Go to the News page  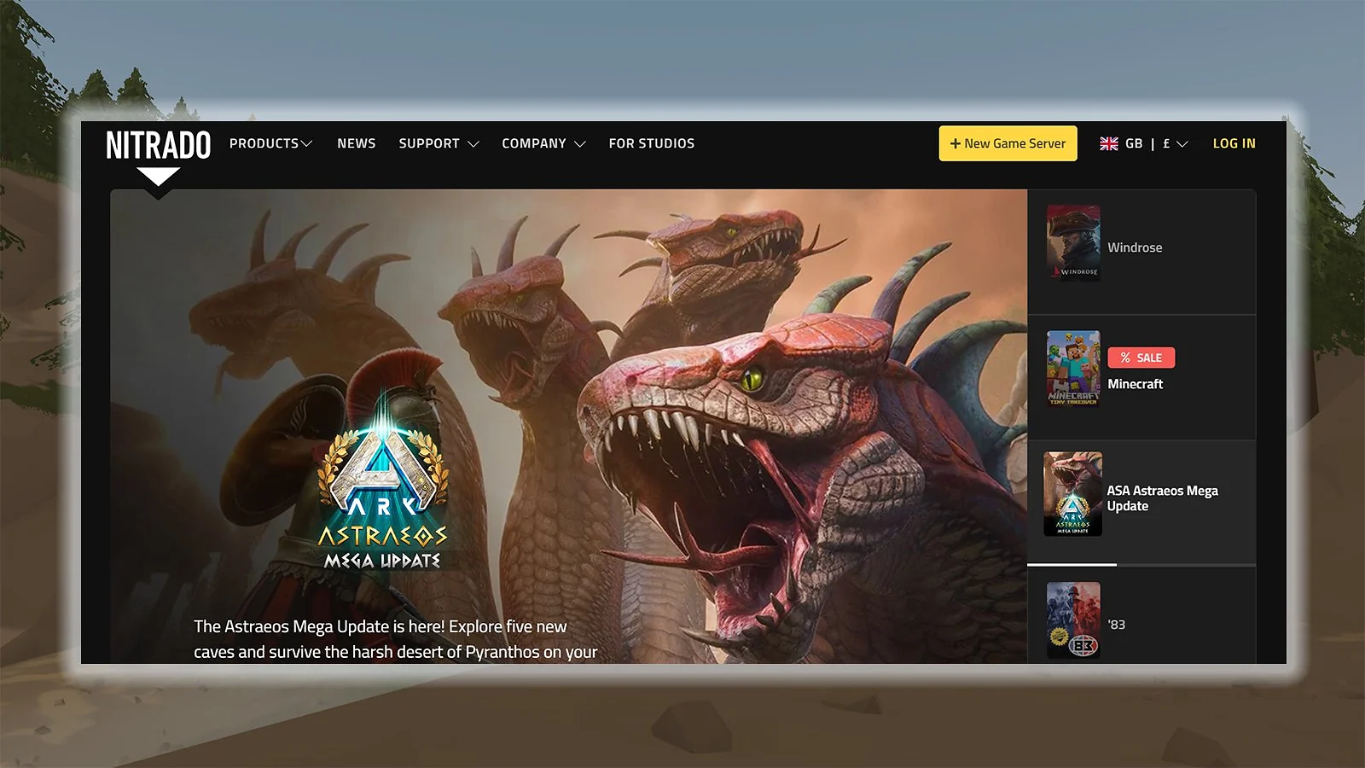356,143
